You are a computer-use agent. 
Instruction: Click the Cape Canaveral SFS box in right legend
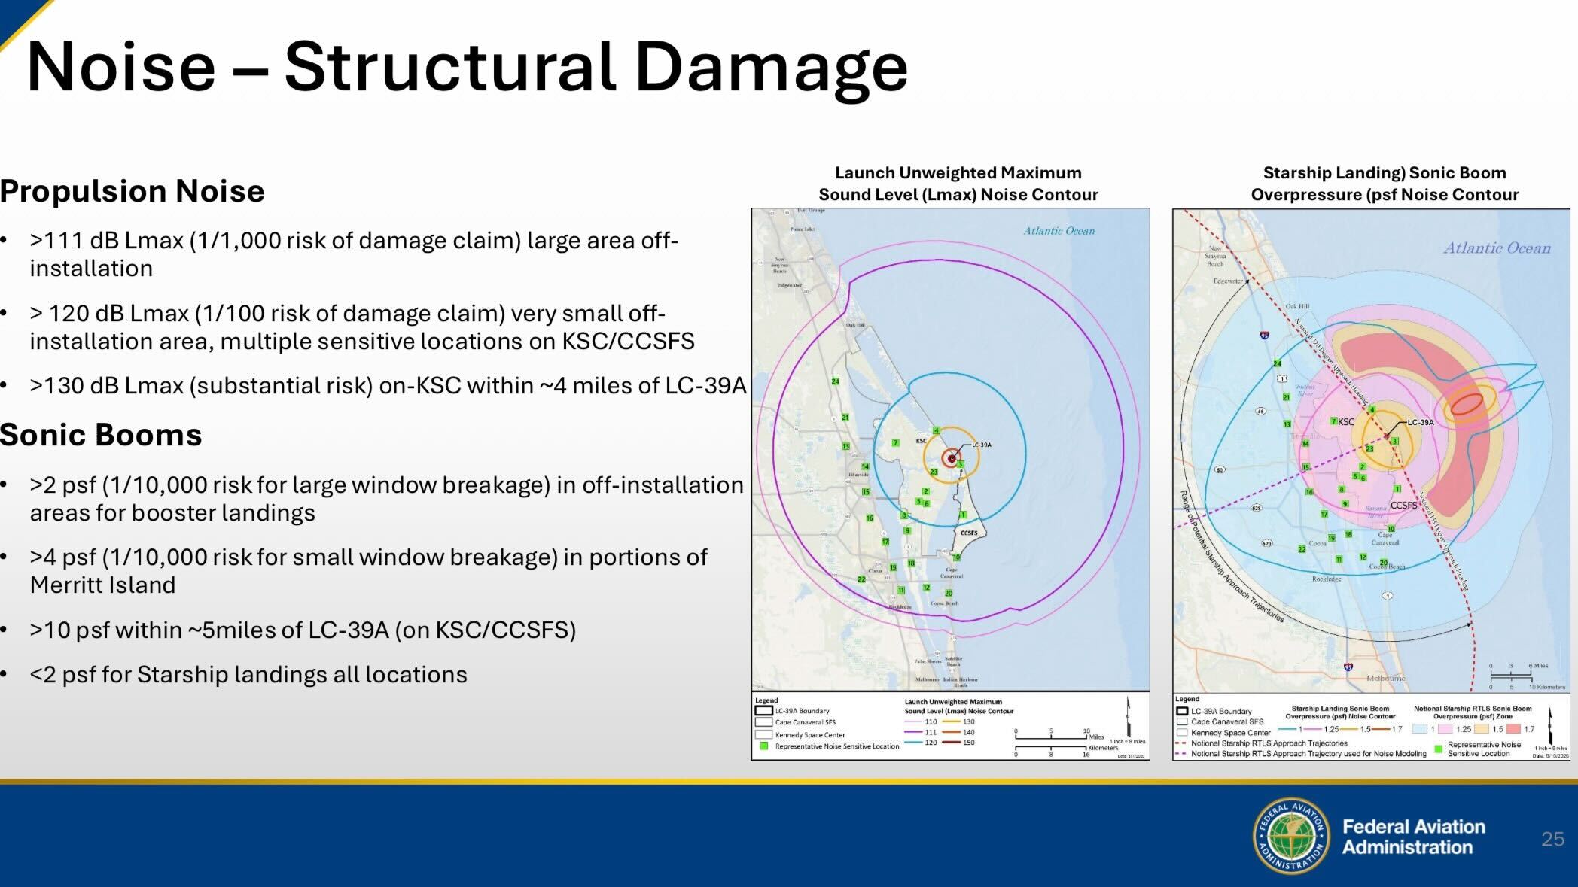pos(1182,721)
